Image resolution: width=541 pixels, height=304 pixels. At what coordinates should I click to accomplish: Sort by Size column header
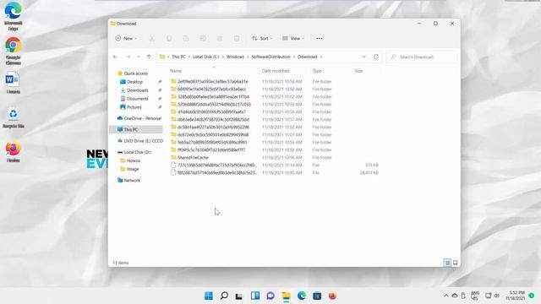click(x=358, y=71)
